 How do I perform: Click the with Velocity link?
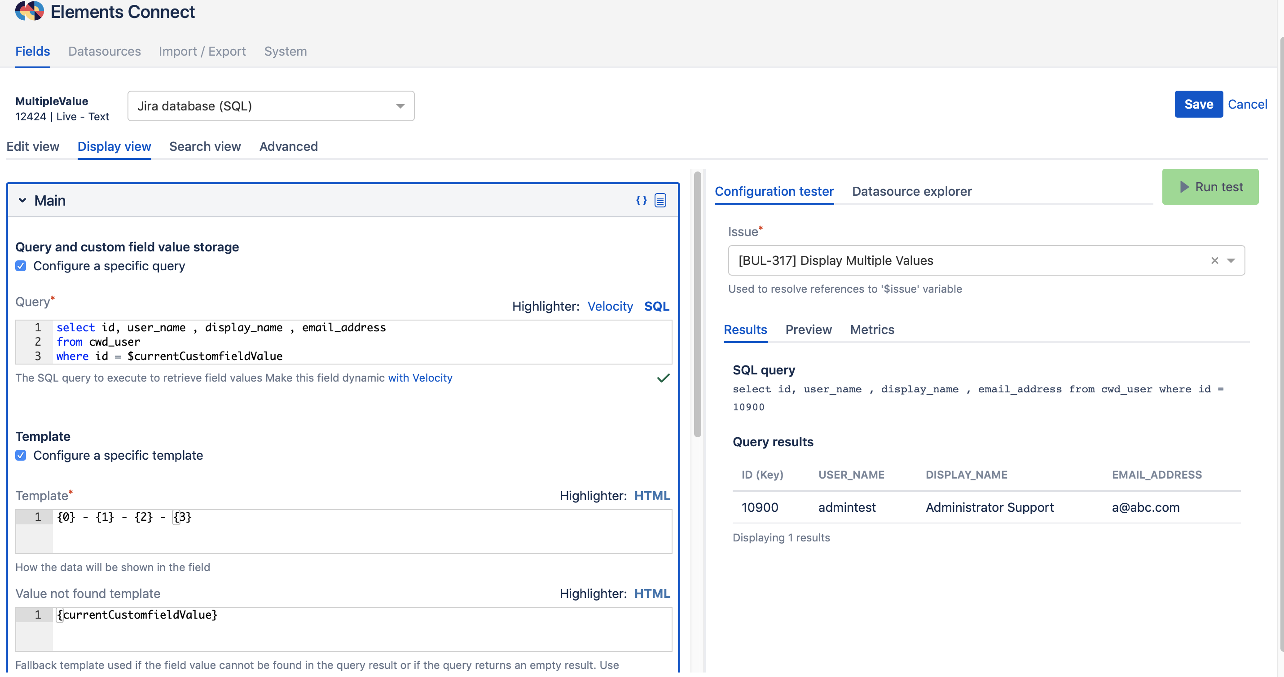click(x=420, y=378)
